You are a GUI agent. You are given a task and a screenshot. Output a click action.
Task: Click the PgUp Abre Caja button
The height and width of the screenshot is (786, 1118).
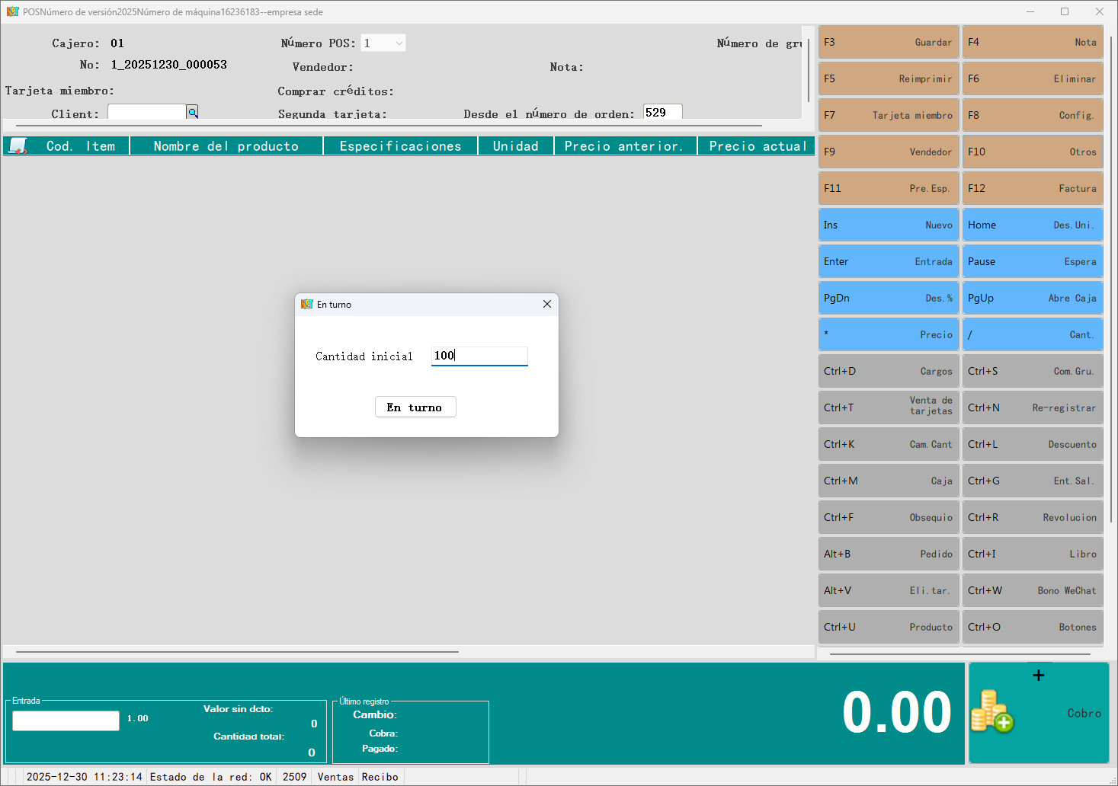[x=1032, y=299]
